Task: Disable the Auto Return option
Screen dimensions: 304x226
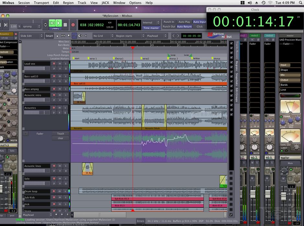Action: (x=184, y=27)
